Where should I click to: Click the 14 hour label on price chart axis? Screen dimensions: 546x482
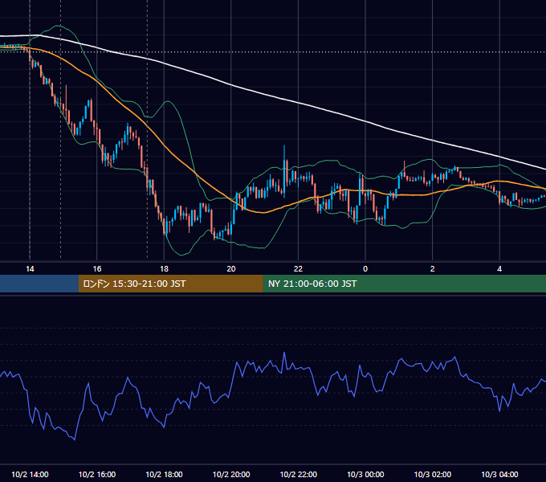point(30,269)
